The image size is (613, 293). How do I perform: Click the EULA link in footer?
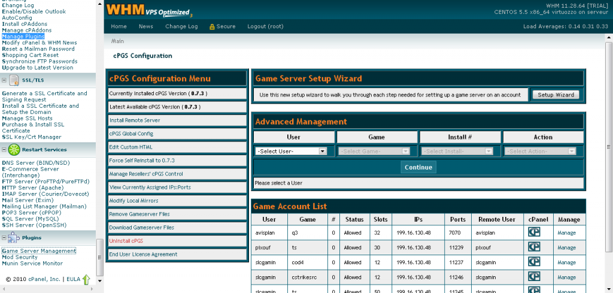tap(73, 279)
